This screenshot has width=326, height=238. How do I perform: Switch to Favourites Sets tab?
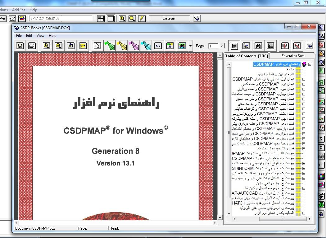point(293,55)
